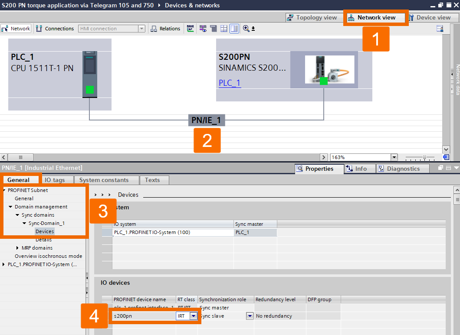Toggle the highlighted column layout icon
The width and height of the screenshot is (460, 335).
tap(234, 29)
